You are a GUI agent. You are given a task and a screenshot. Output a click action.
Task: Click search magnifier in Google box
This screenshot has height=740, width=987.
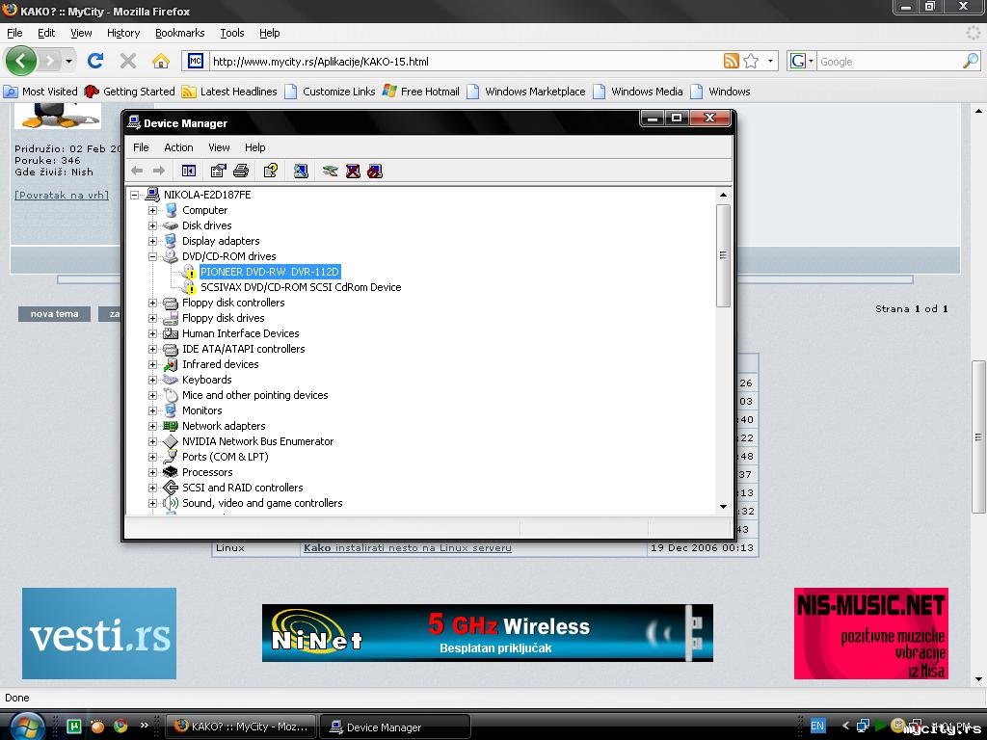tap(971, 61)
